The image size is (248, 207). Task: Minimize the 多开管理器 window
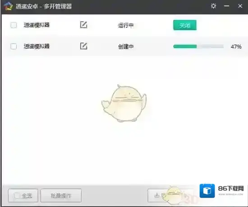(x=226, y=6)
